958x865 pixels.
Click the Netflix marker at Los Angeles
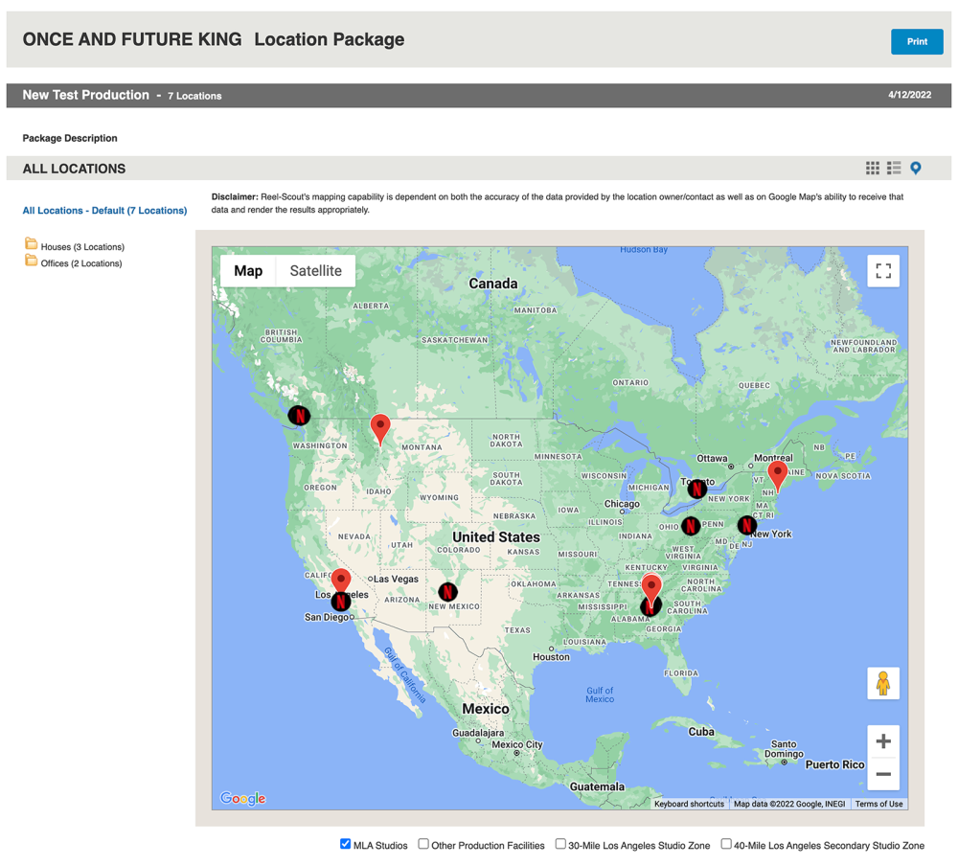pos(341,602)
